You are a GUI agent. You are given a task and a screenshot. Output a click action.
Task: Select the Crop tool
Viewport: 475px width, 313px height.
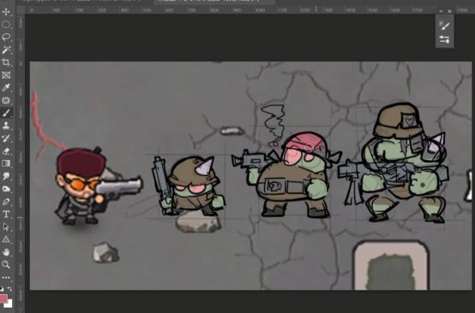pyautogui.click(x=6, y=62)
